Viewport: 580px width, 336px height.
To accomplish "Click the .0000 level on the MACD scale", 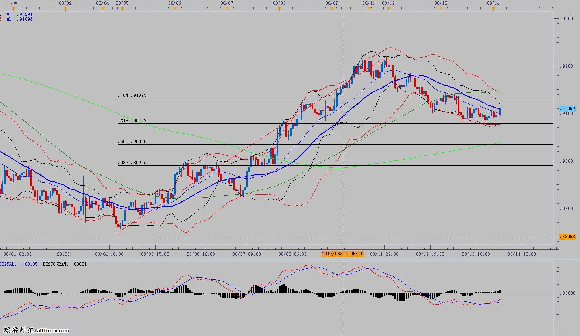I will click(x=568, y=293).
